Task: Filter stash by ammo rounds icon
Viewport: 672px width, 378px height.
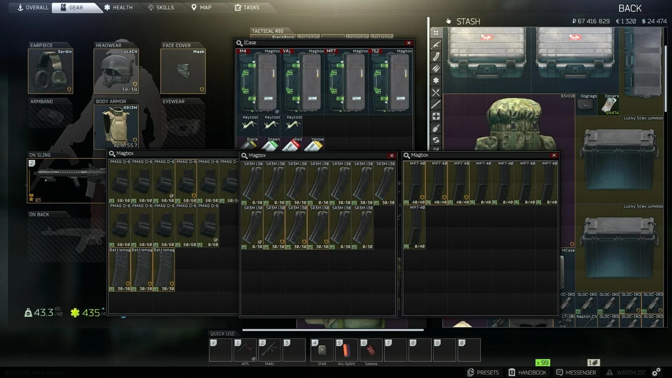Action: (436, 69)
